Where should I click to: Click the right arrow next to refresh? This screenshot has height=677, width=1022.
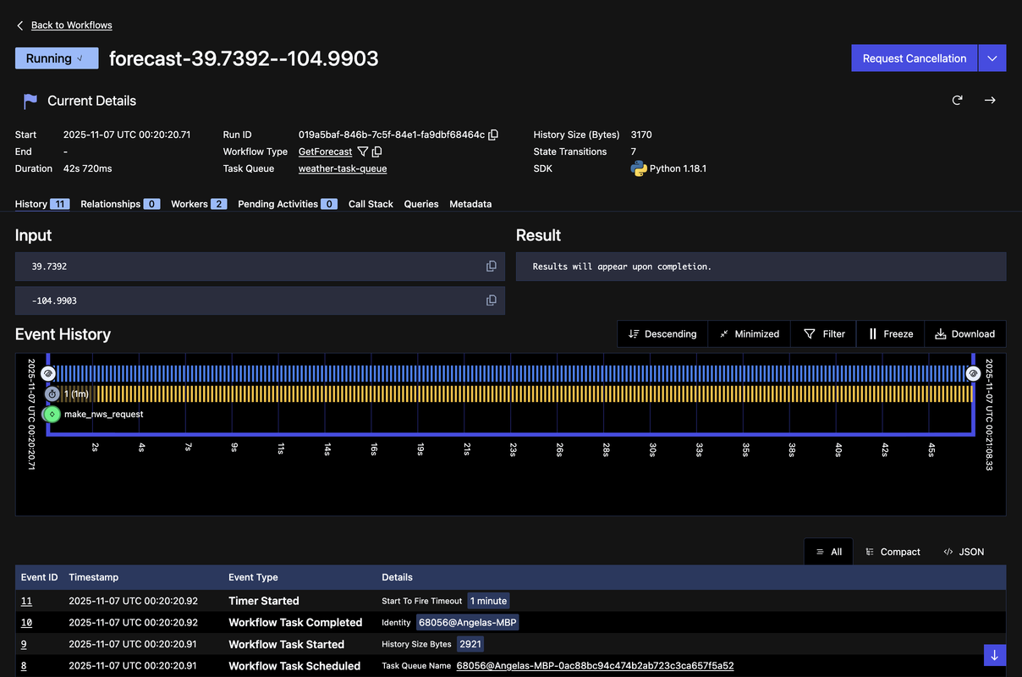tap(990, 100)
